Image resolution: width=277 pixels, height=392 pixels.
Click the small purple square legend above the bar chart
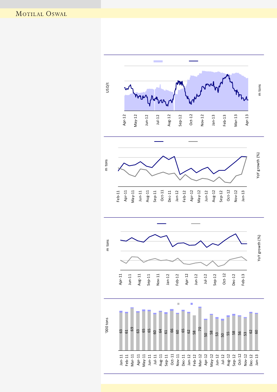point(191,304)
